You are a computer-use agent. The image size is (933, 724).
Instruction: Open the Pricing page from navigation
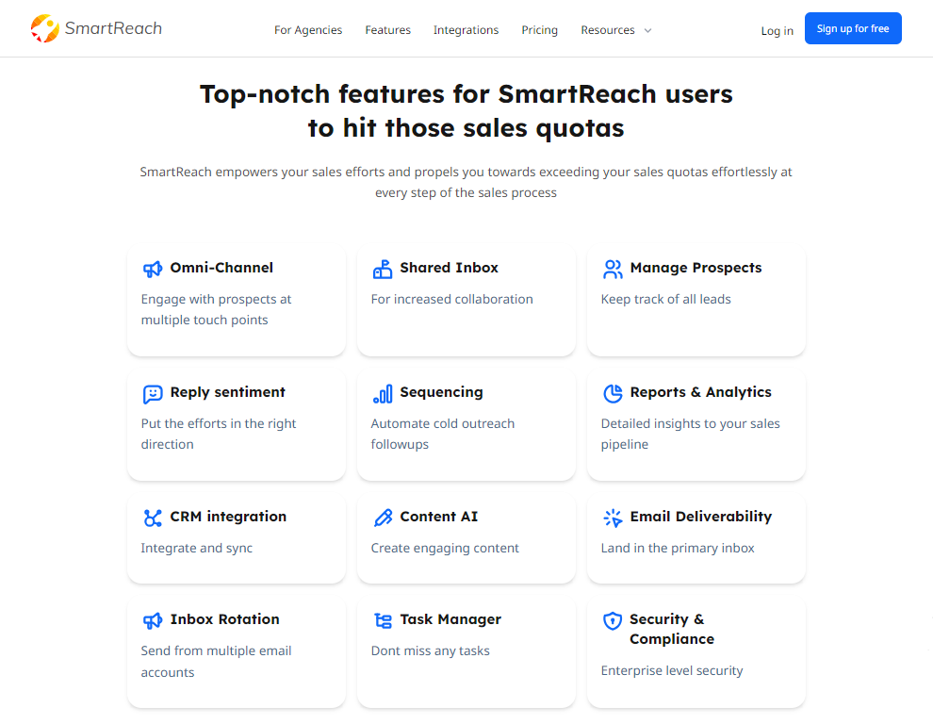(540, 30)
